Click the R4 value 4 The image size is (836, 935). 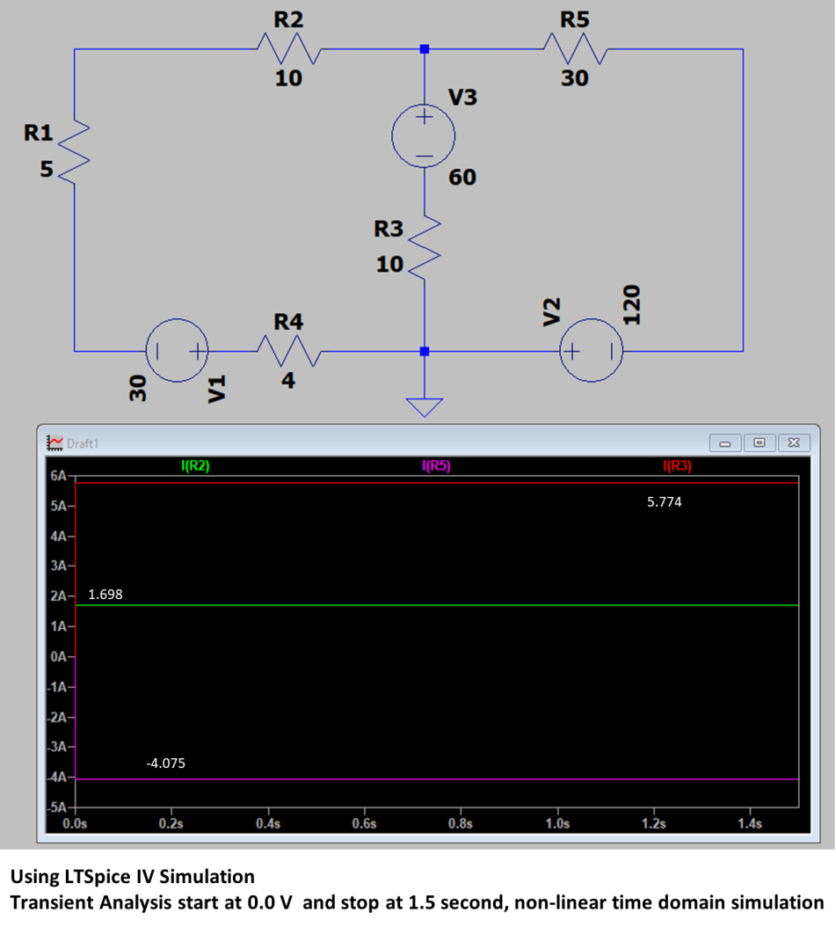[288, 381]
